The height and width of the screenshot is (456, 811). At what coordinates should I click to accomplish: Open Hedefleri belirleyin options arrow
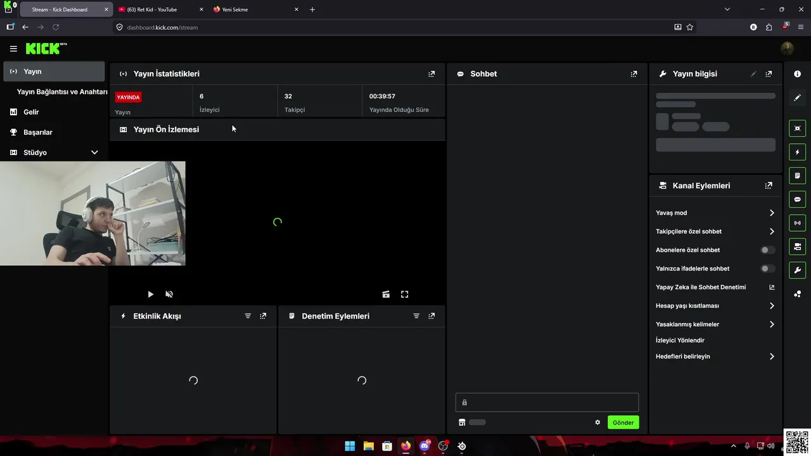[772, 357]
